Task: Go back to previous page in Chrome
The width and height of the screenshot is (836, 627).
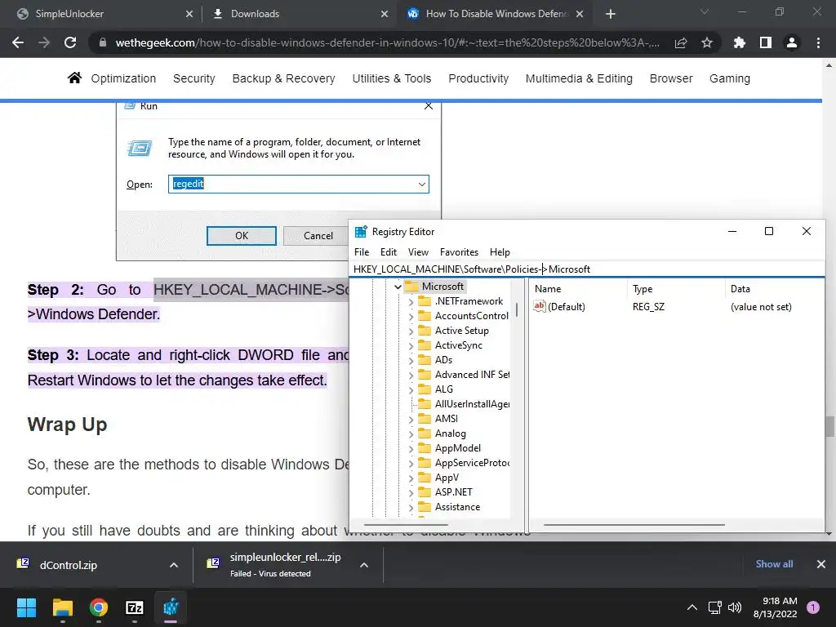Action: coord(18,42)
